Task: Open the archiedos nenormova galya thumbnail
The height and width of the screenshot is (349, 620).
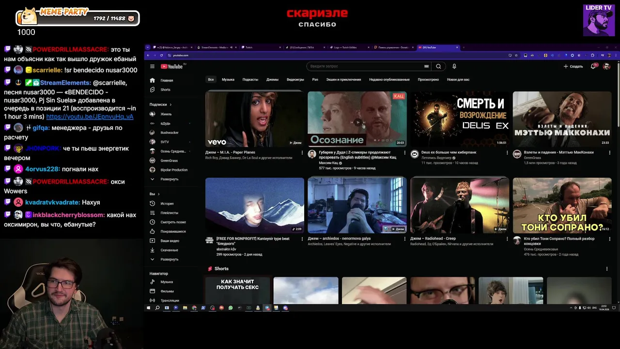Action: point(357,205)
